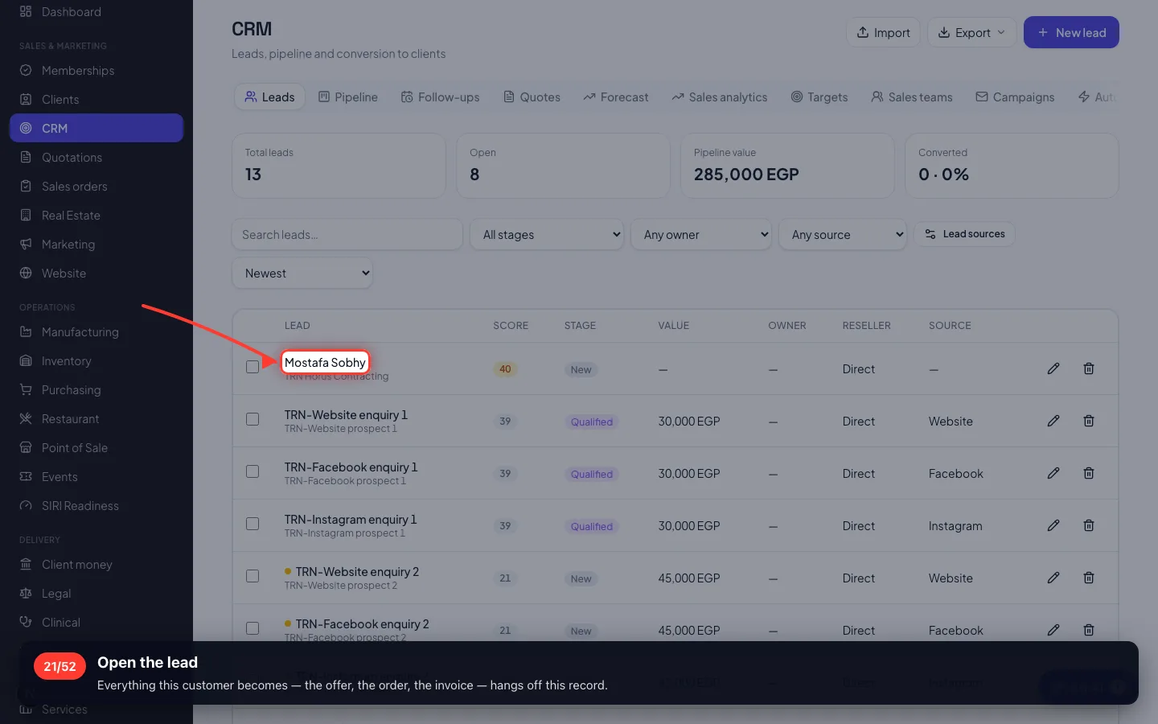Open Clients in the sidebar
The width and height of the screenshot is (1158, 724).
96,100
